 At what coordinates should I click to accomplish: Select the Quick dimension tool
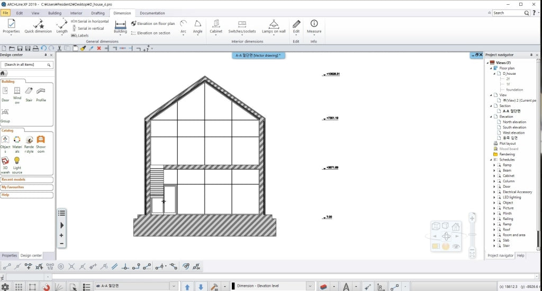(x=38, y=27)
